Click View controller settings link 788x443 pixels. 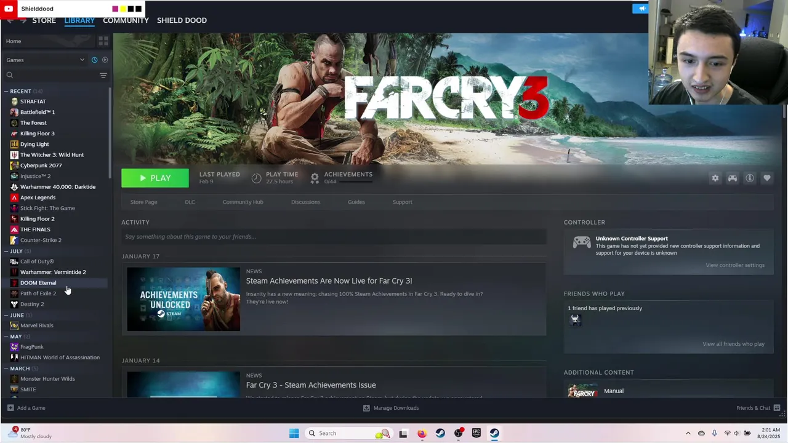pyautogui.click(x=735, y=265)
